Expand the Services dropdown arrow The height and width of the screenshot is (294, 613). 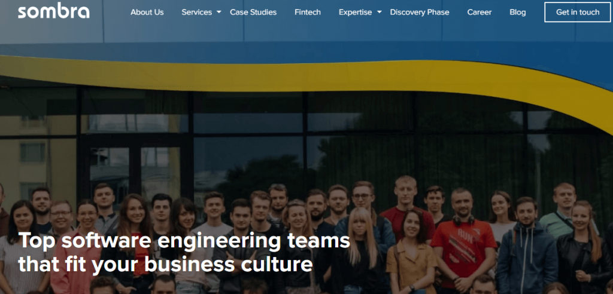coord(219,12)
